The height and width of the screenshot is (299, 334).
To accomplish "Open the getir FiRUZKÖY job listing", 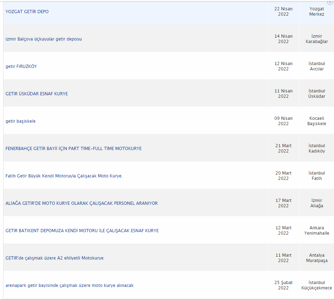I will tap(21, 66).
